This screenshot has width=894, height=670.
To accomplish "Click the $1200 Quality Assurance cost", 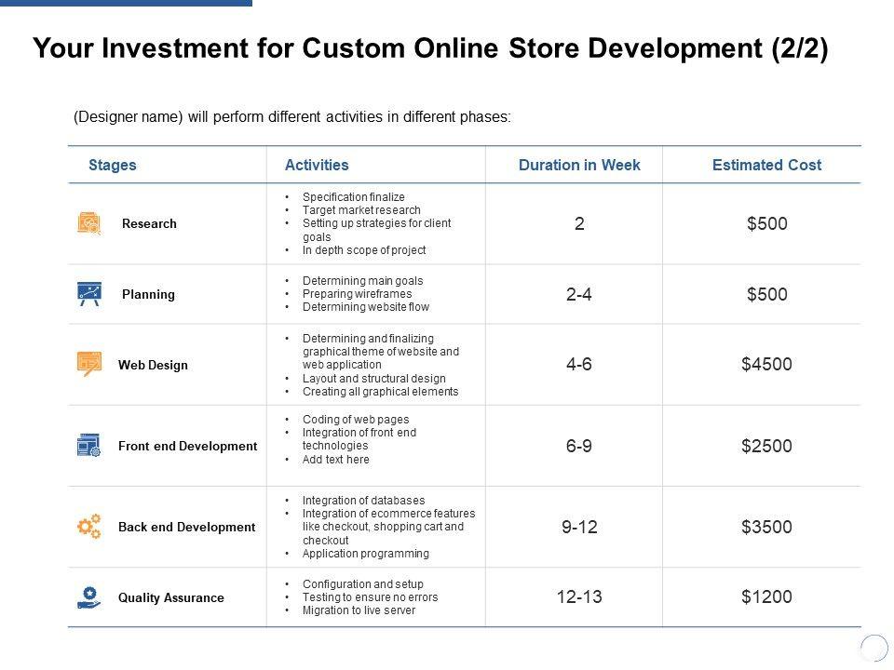I will point(766,597).
